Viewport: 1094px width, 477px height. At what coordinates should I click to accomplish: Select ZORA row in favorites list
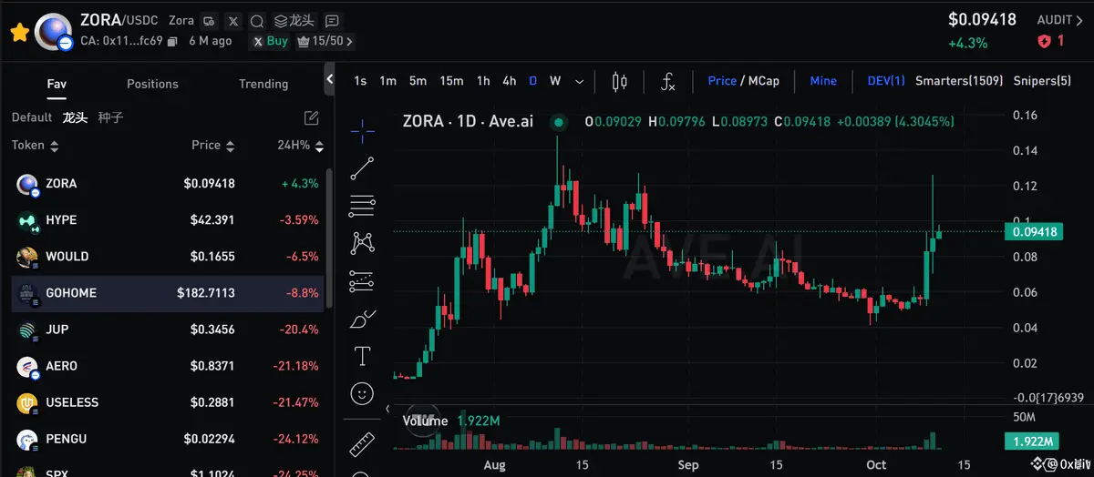coord(167,184)
